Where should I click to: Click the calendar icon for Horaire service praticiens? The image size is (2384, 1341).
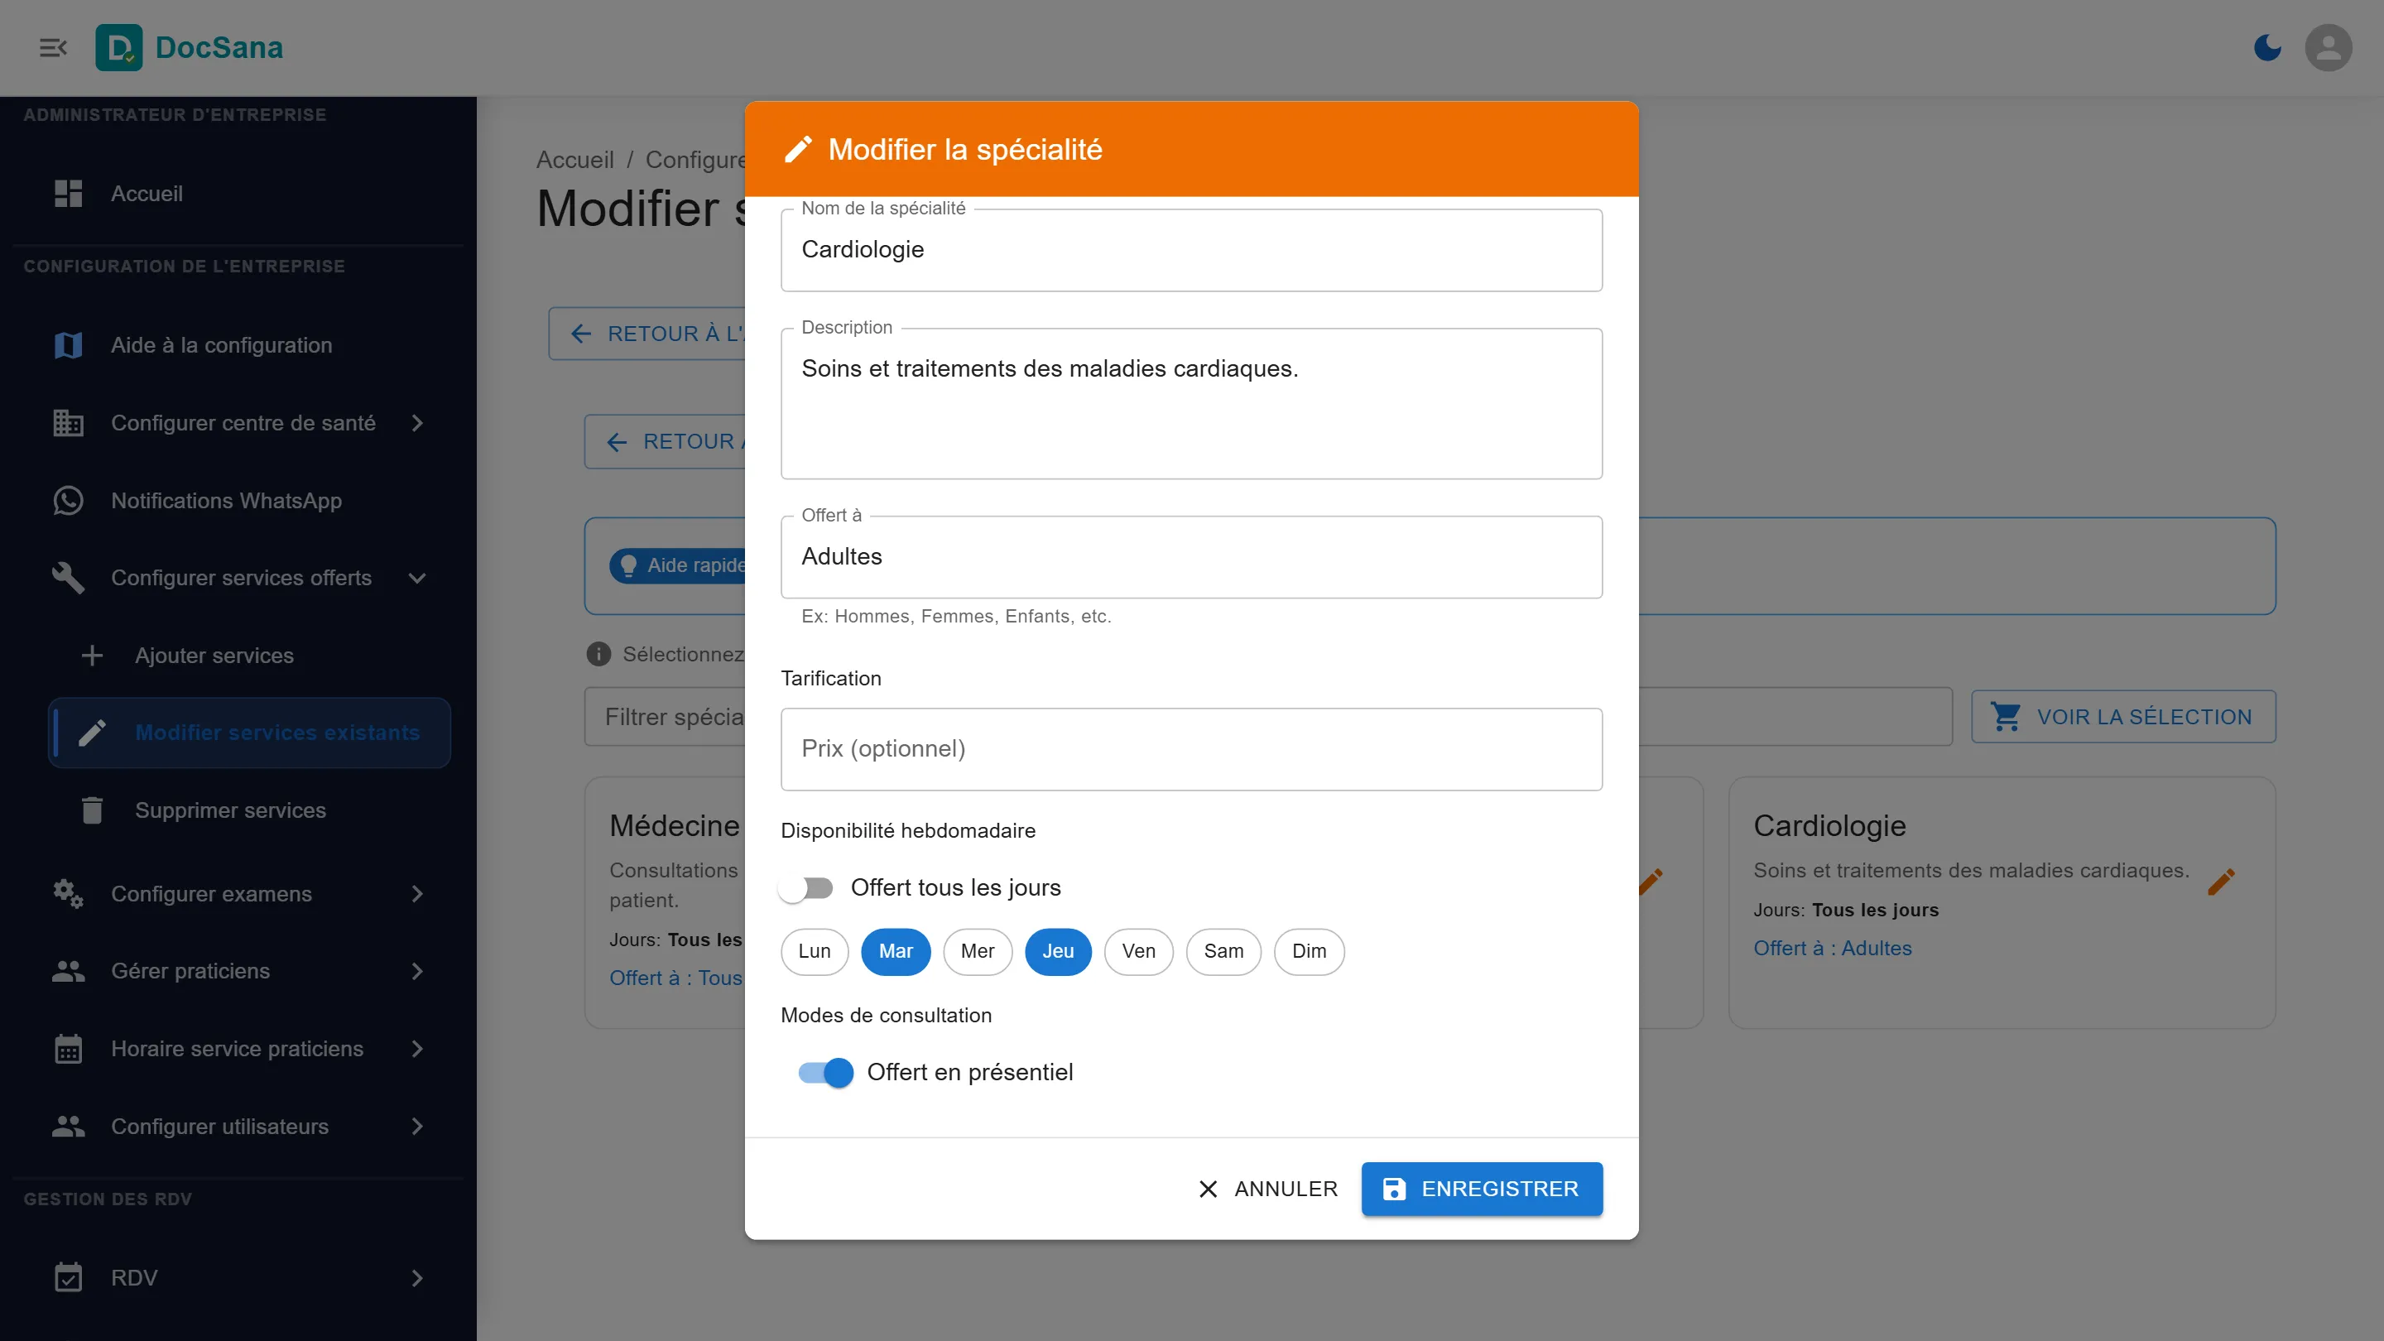click(x=69, y=1049)
